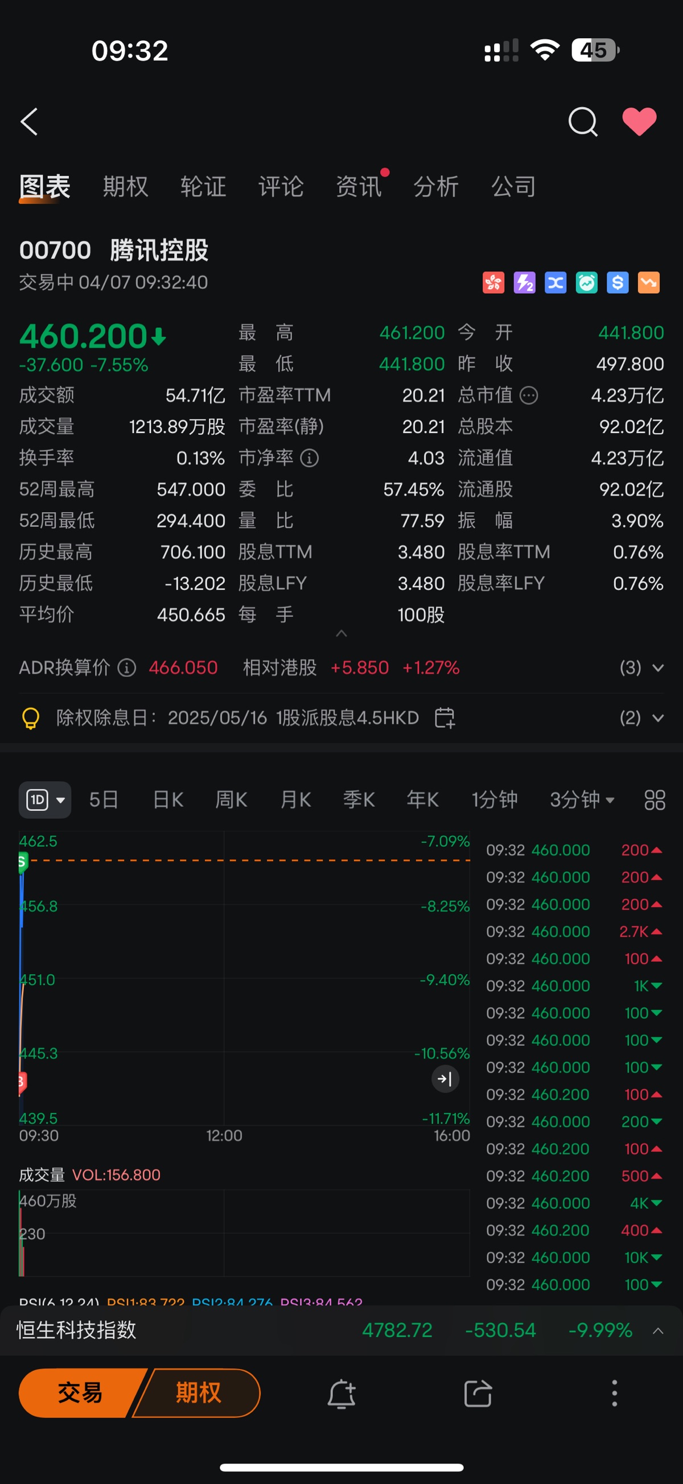This screenshot has width=683, height=1484.
Task: Tap the back arrow icon
Action: [30, 122]
